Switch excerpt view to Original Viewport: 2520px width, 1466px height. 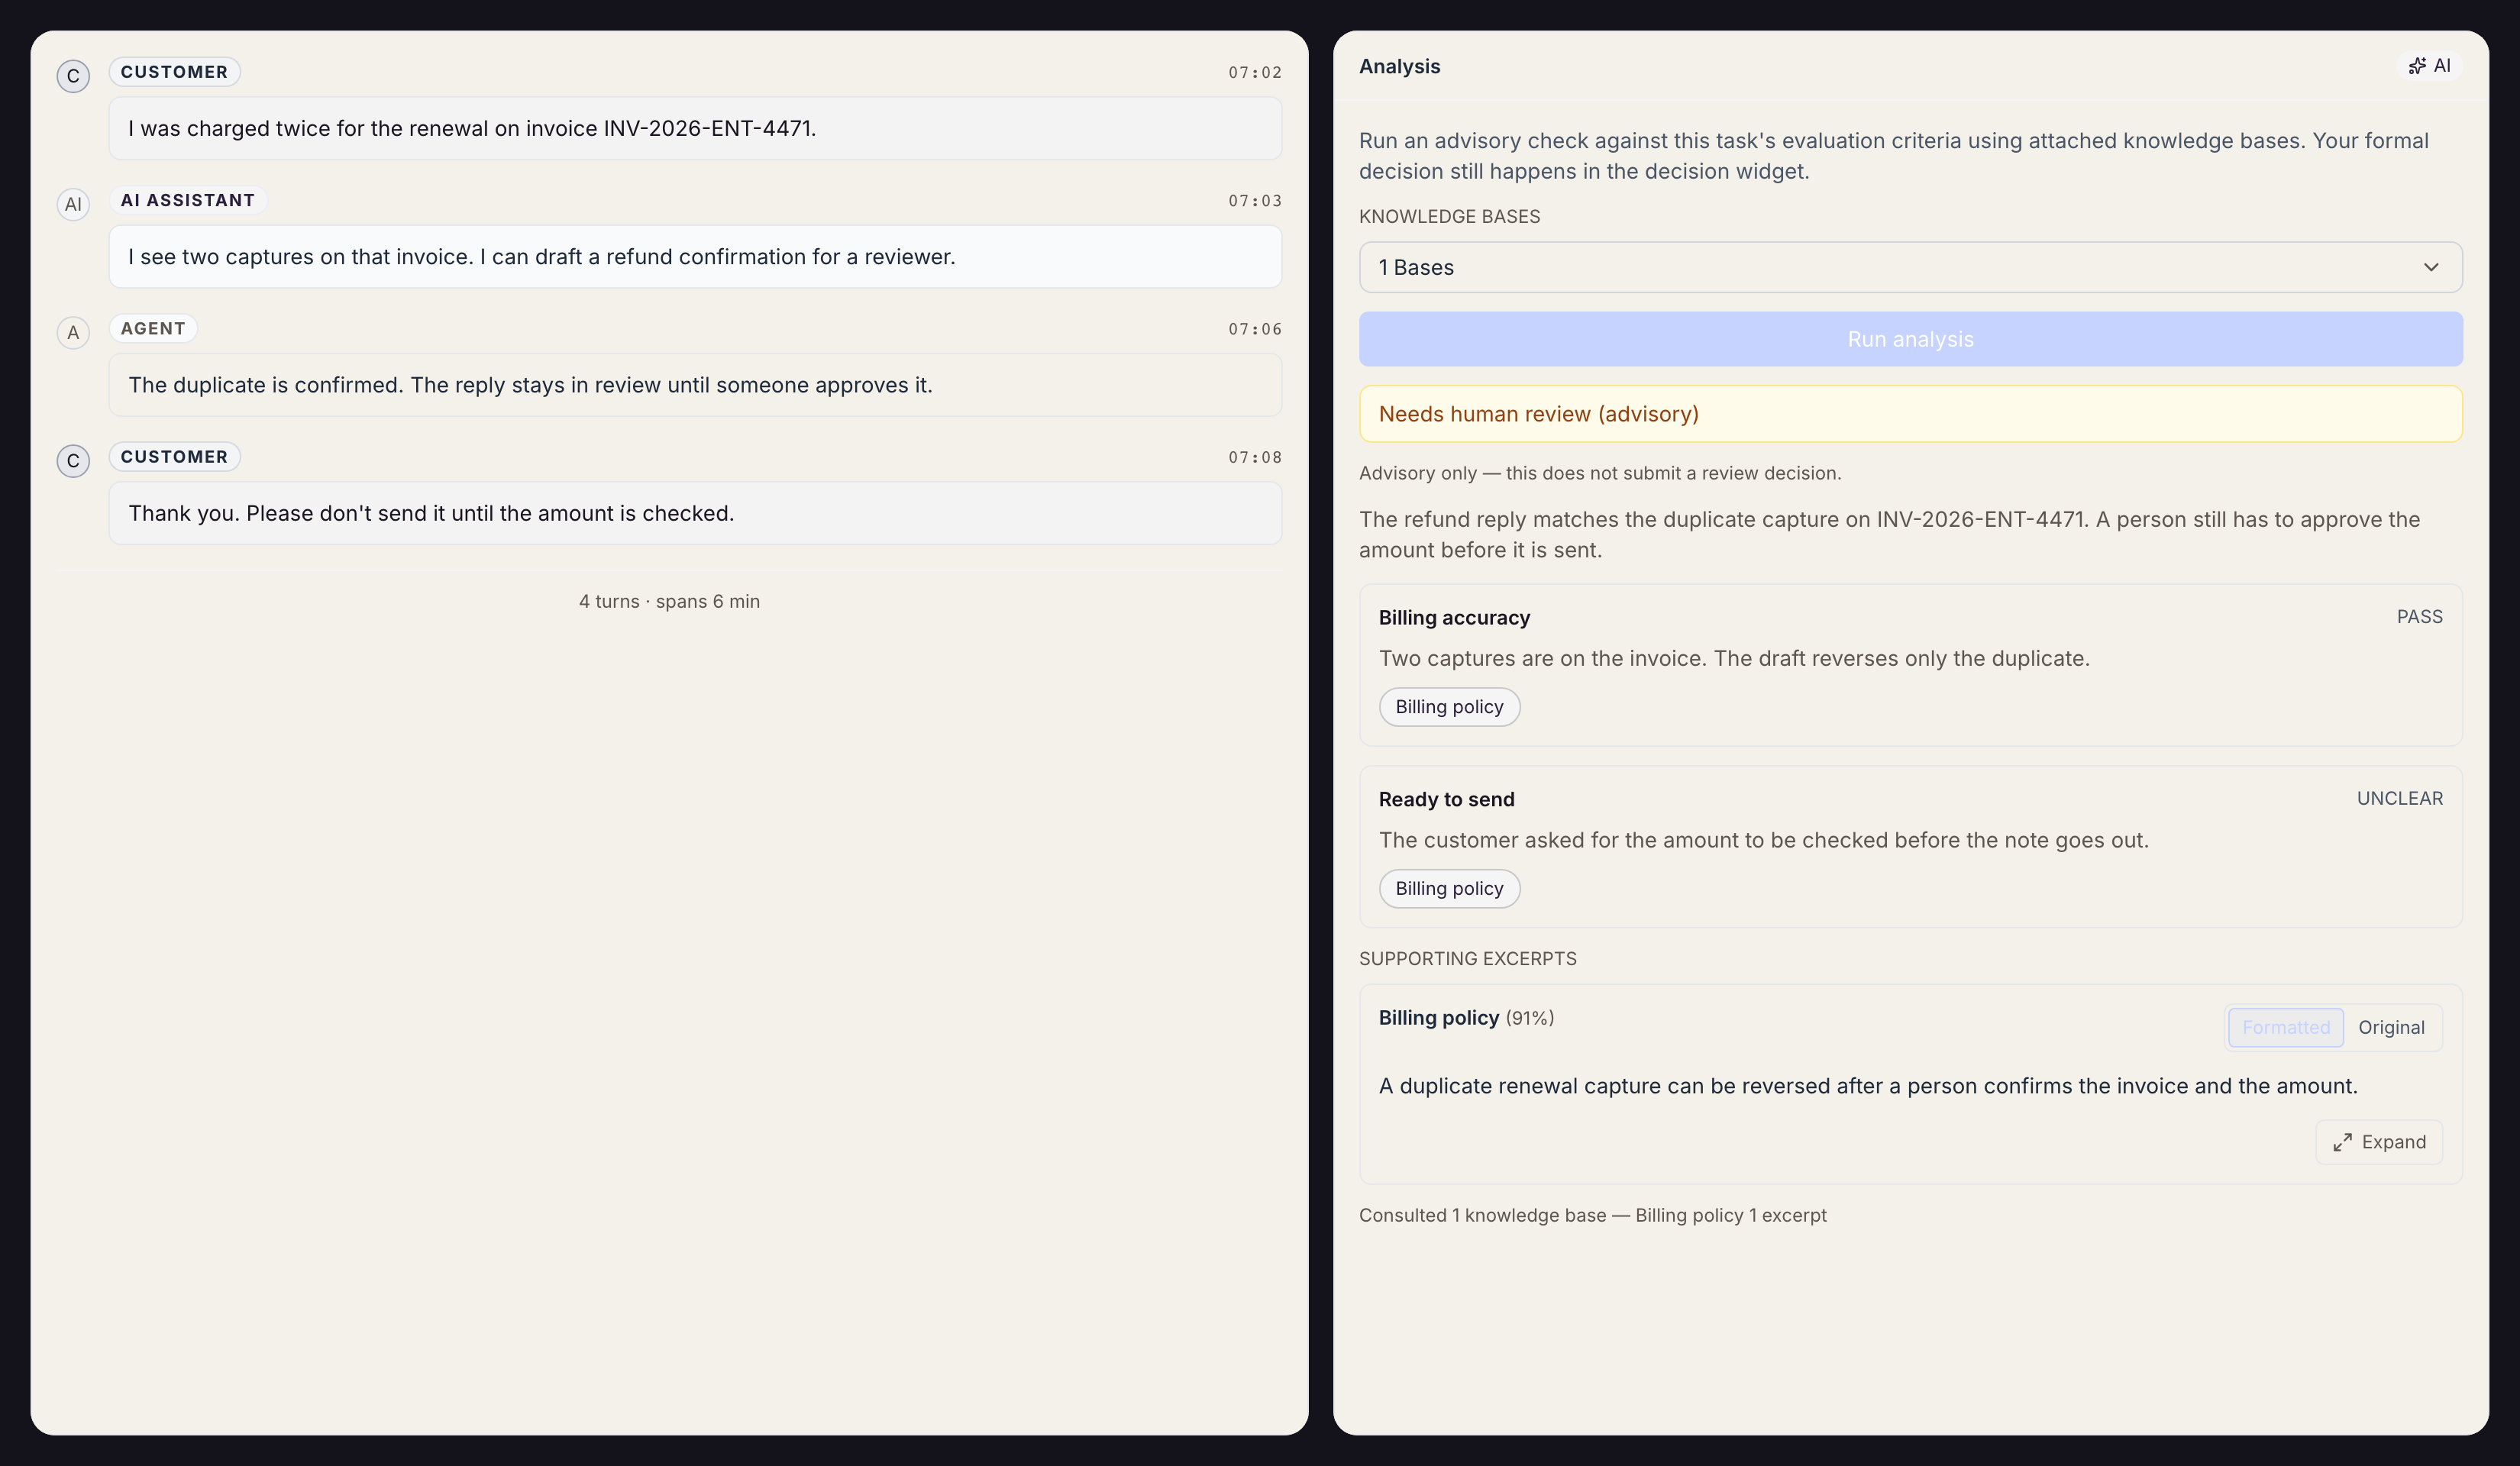[x=2391, y=1027]
